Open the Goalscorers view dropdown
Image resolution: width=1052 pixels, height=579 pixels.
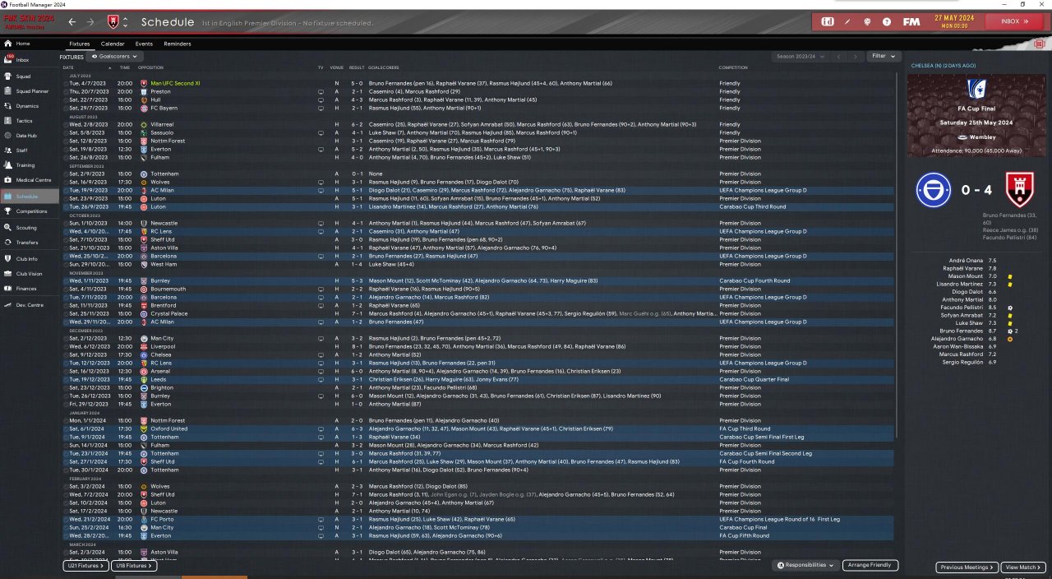tap(114, 56)
